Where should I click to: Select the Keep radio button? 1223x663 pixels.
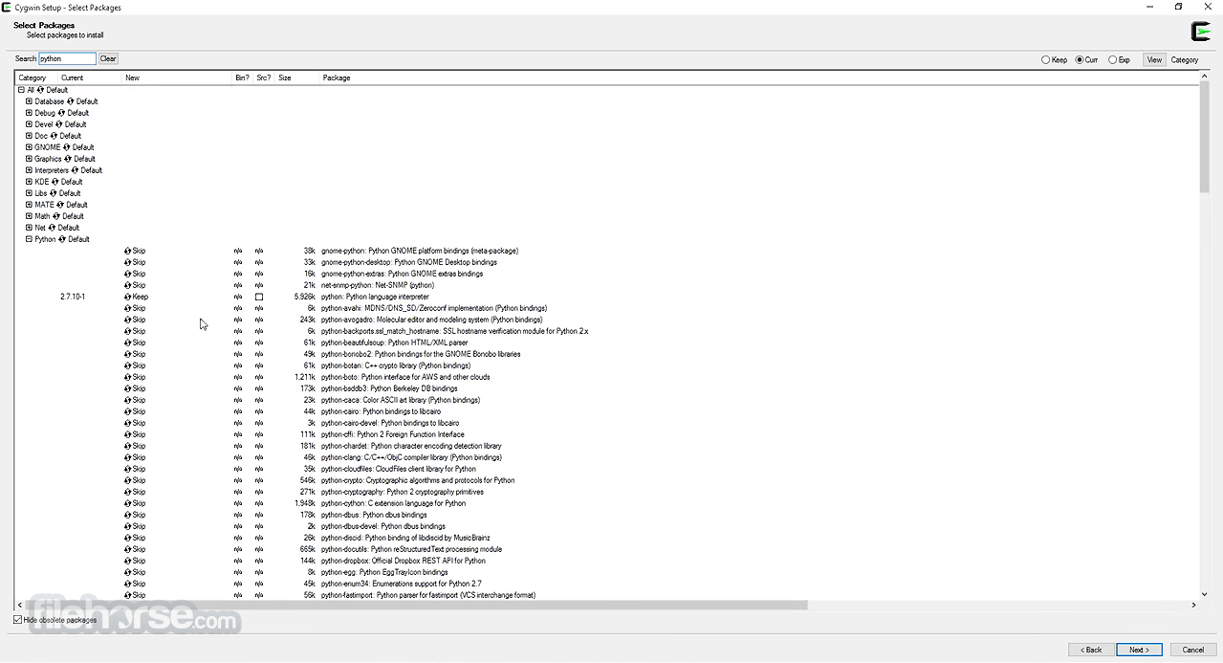click(x=1045, y=59)
